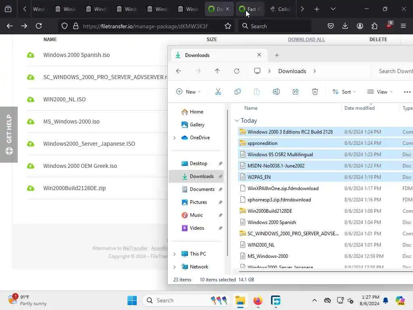Click the Rename icon in Explorer toolbar
This screenshot has height=310, width=413.
pyautogui.click(x=276, y=92)
